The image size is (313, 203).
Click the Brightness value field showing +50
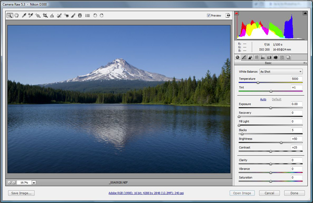(x=296, y=139)
